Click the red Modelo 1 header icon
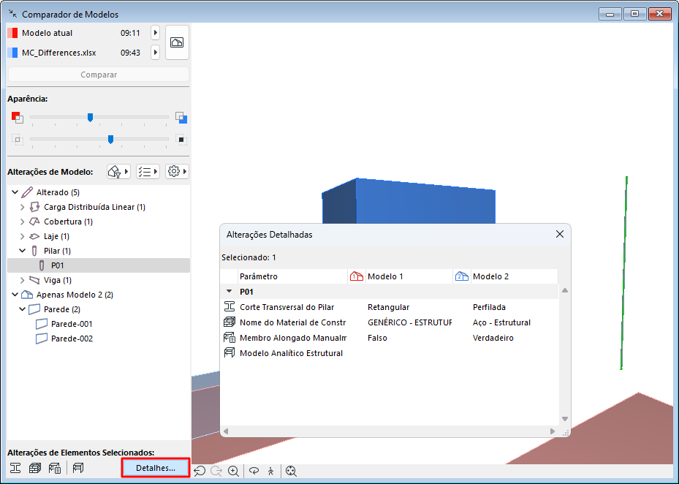 click(x=357, y=276)
